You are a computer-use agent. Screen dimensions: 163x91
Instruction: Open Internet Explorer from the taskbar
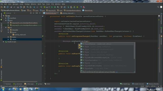click(10, 89)
